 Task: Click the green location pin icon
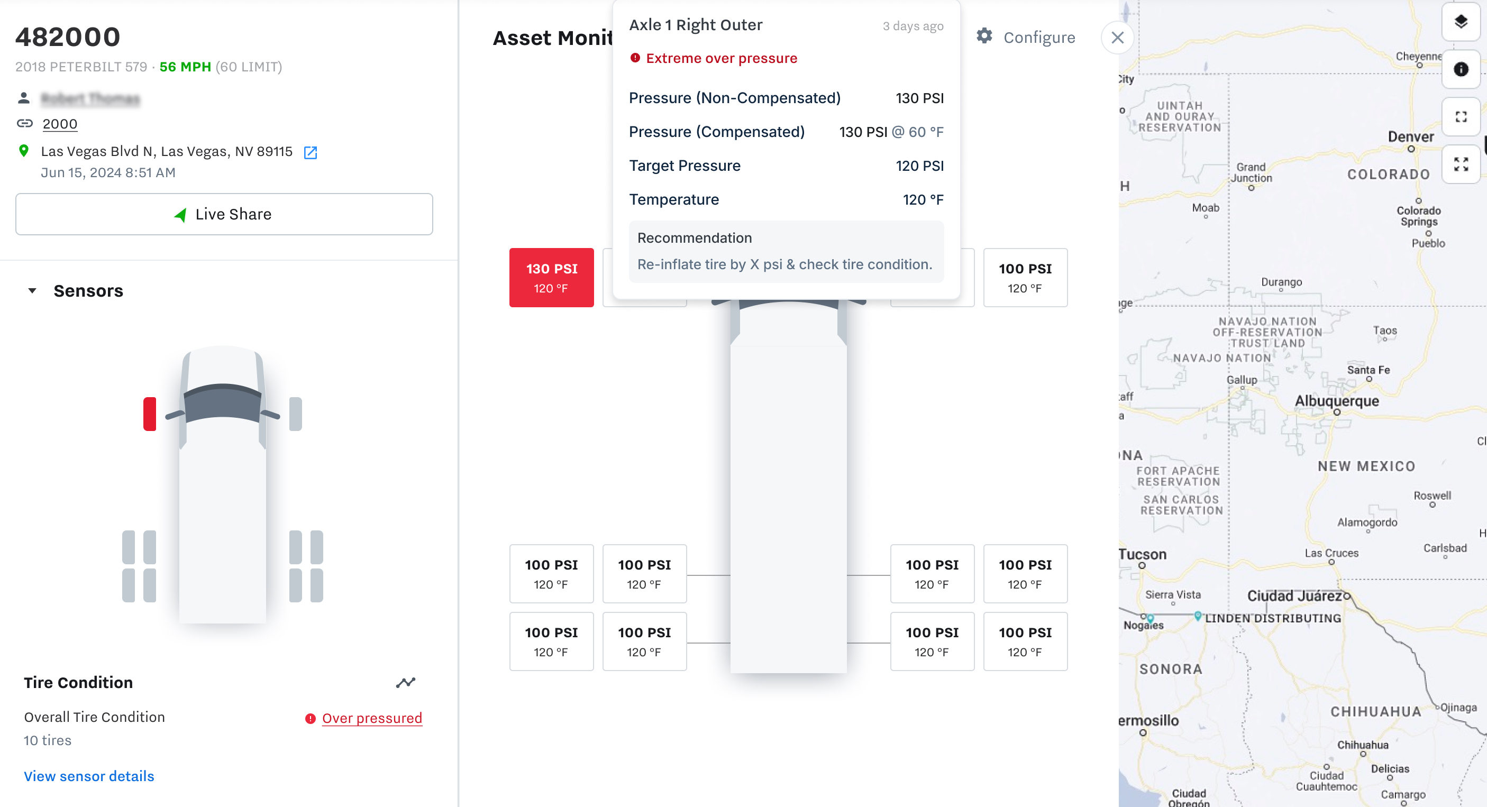[x=24, y=151]
